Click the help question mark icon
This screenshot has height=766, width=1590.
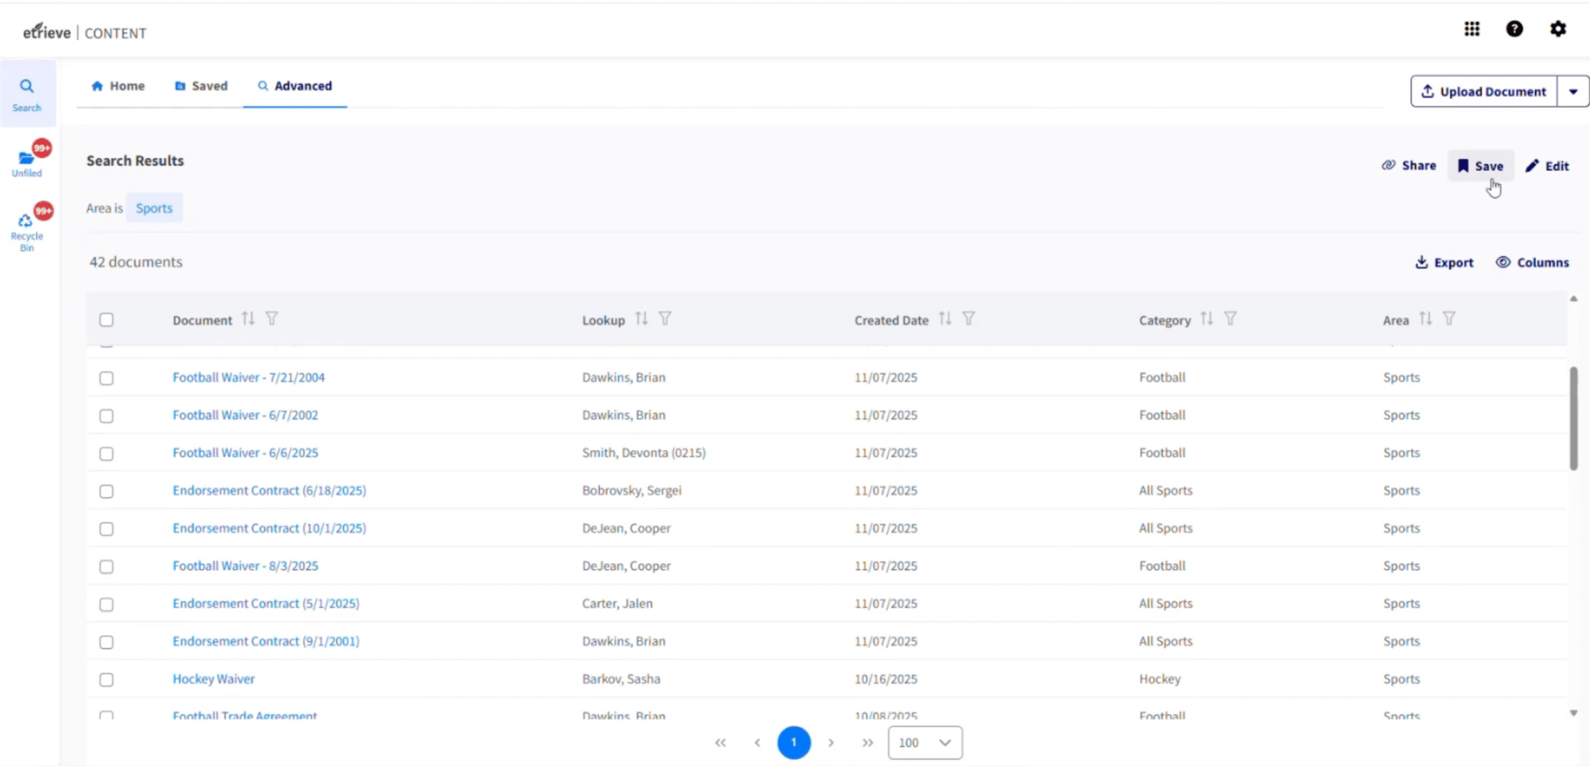click(1514, 29)
